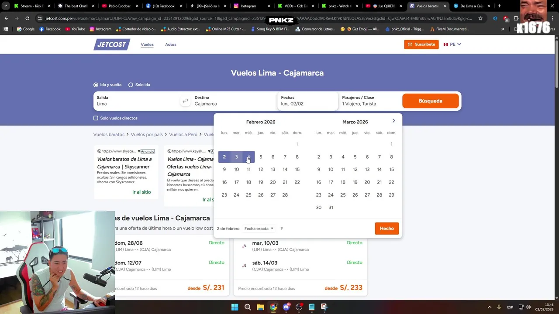Expand more bookmarks chevron

pyautogui.click(x=503, y=29)
